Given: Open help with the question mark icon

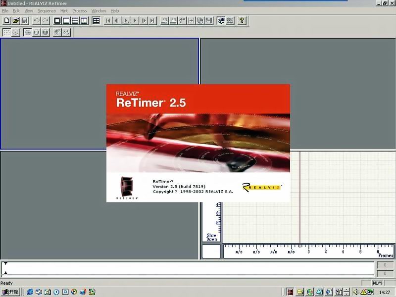Looking at the screenshot, I should click(x=242, y=20).
